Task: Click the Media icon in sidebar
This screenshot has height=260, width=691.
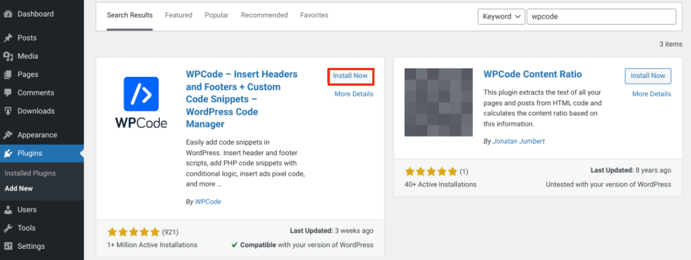Action: (8, 56)
